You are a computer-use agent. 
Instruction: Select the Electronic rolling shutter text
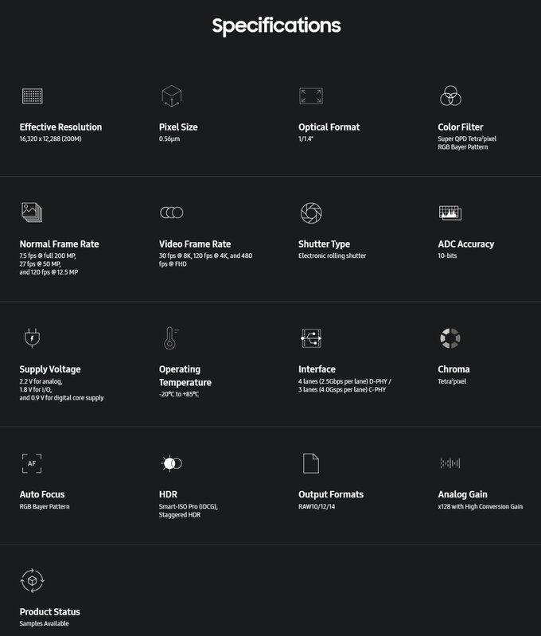[x=332, y=256]
